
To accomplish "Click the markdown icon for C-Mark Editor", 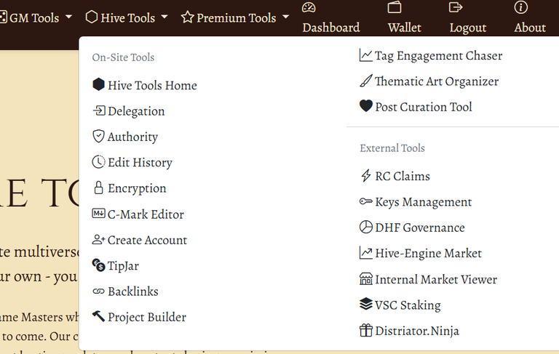I will [x=98, y=214].
